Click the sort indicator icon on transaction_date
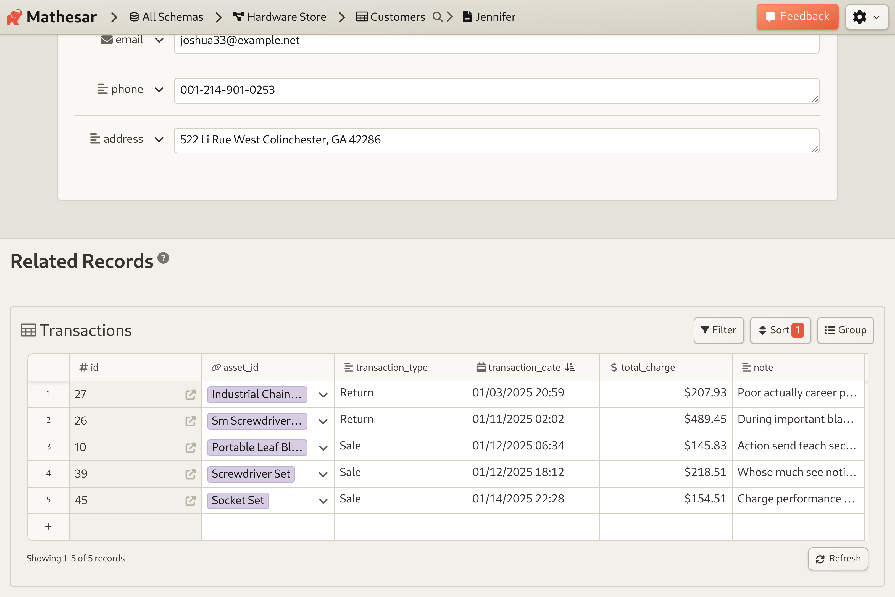The width and height of the screenshot is (895, 597). point(570,367)
